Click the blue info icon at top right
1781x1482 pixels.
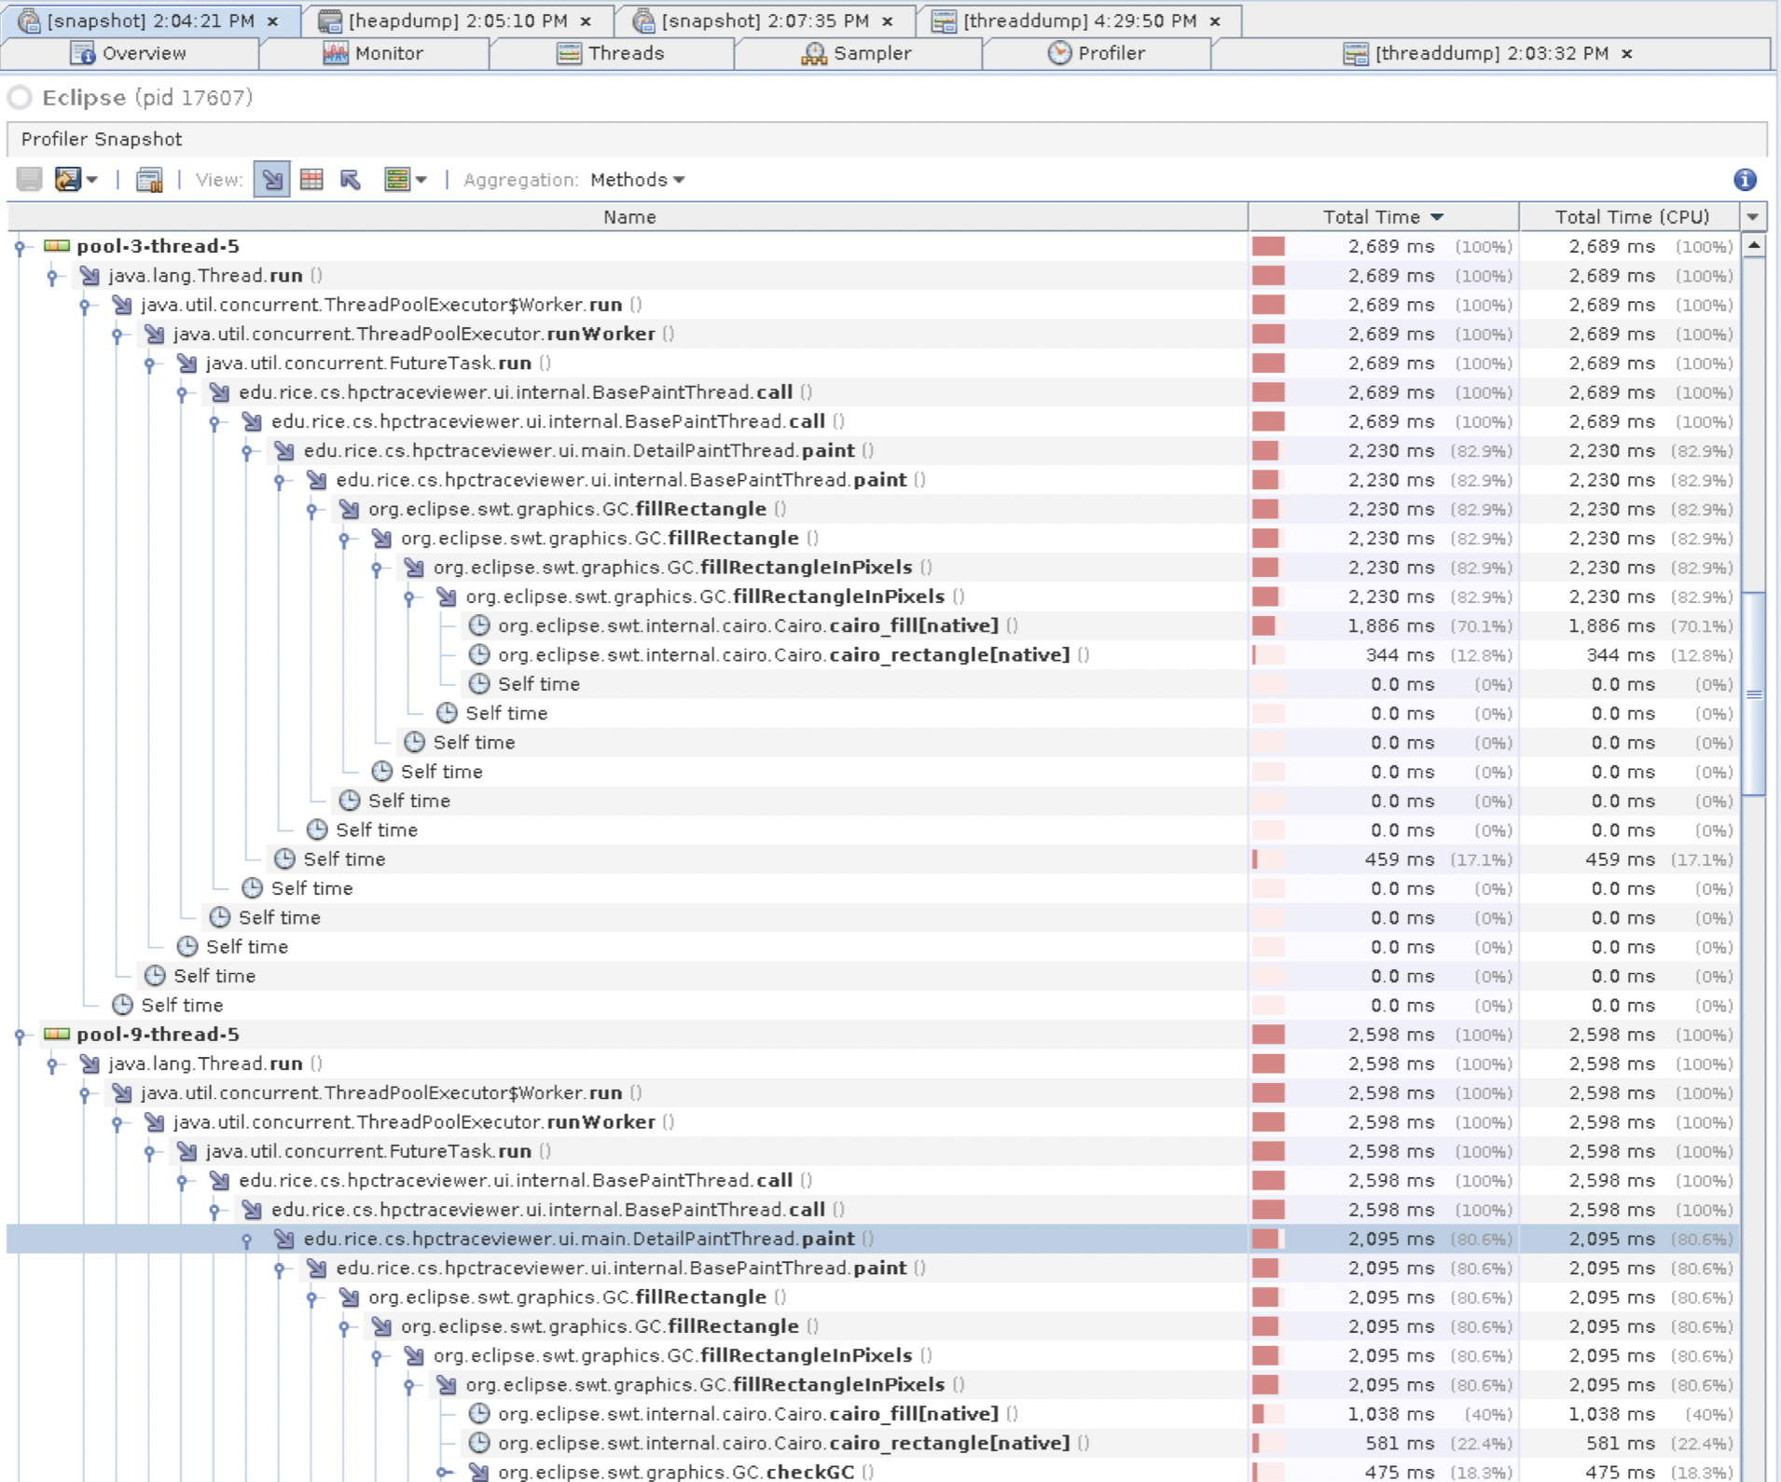(x=1746, y=180)
